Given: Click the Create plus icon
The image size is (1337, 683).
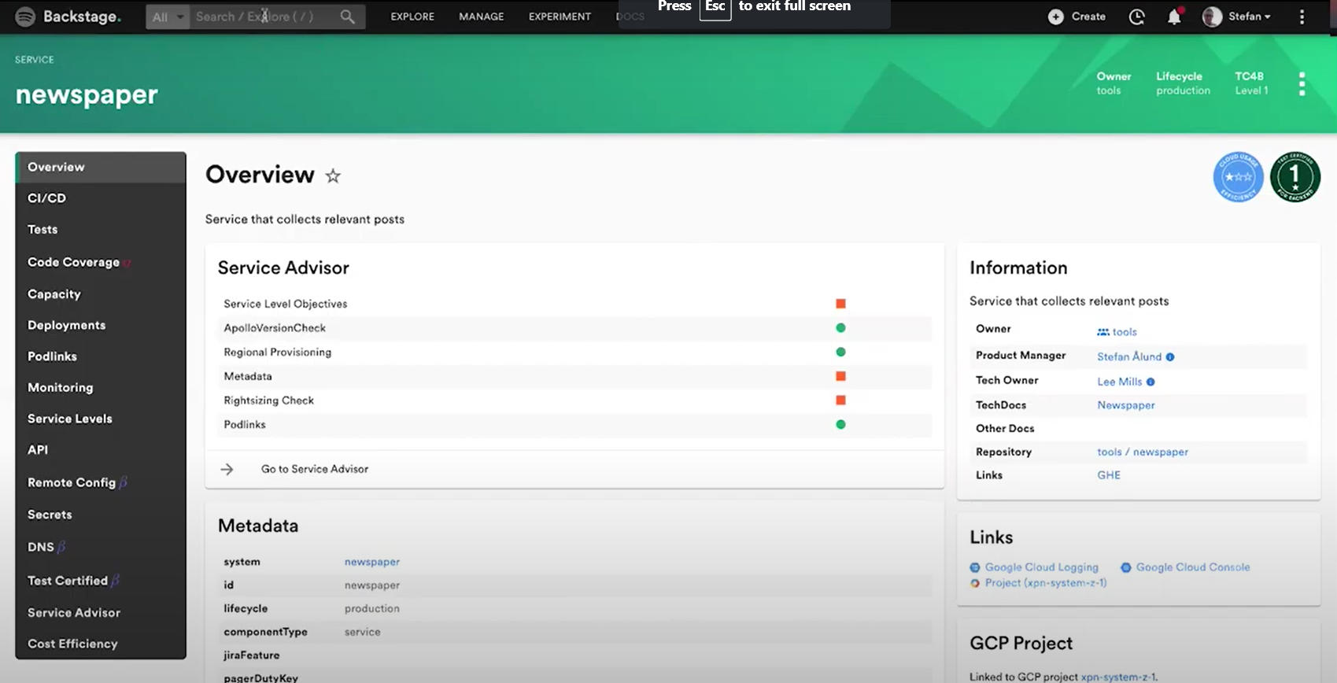Looking at the screenshot, I should click(1056, 17).
